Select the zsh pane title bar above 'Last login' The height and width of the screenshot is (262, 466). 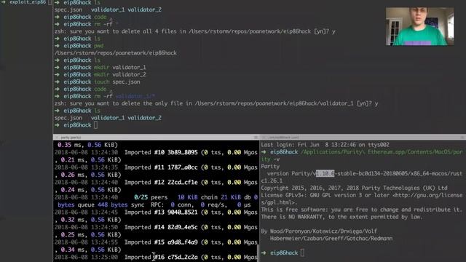coord(363,138)
